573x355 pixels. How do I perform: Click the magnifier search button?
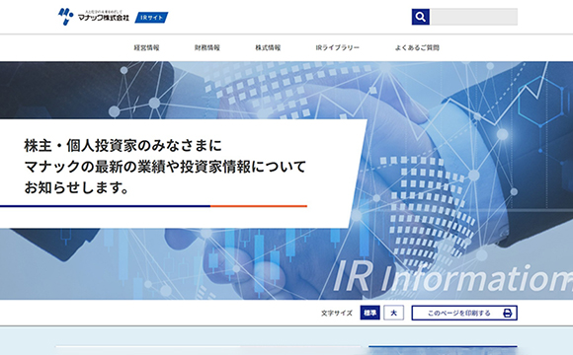click(421, 17)
